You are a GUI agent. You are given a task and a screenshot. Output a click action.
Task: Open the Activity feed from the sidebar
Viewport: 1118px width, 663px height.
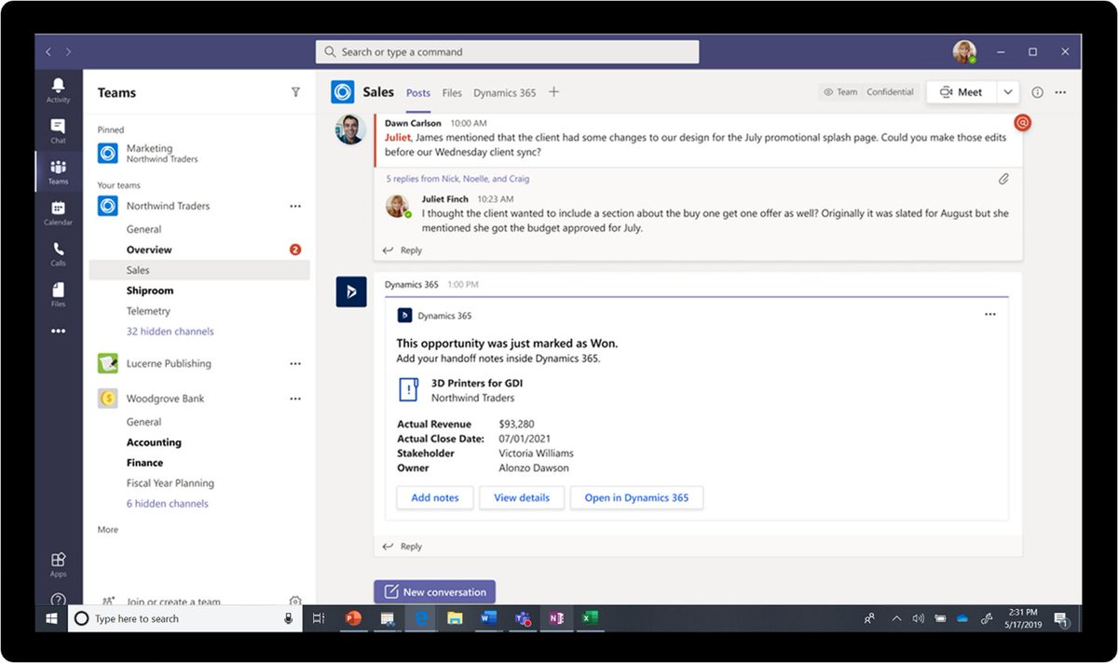click(57, 89)
